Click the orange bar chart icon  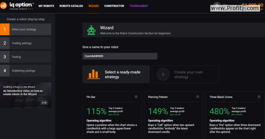[x=93, y=74]
